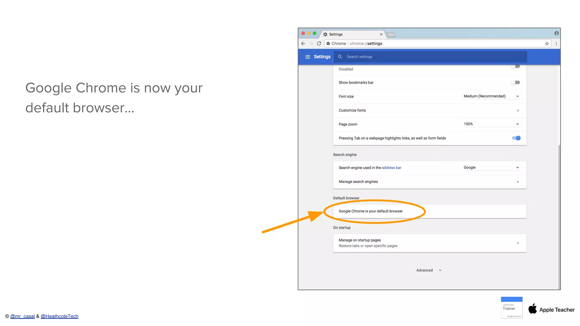
Task: Select the Settings browser tab
Action: point(353,35)
